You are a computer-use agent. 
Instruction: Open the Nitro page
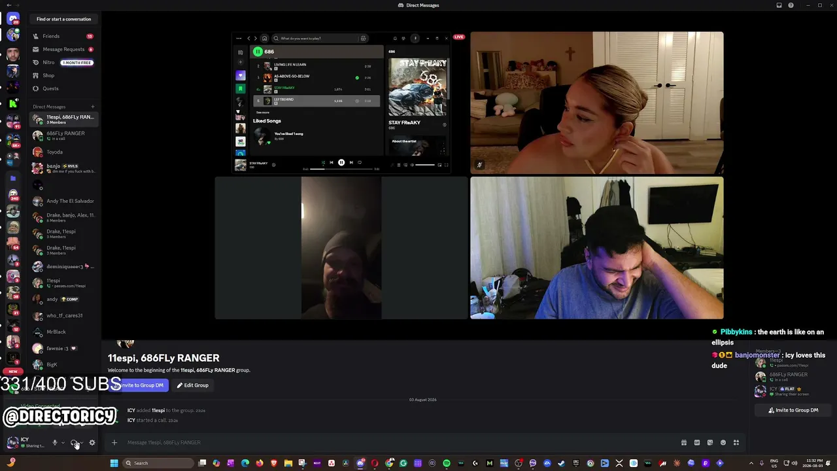point(63,62)
